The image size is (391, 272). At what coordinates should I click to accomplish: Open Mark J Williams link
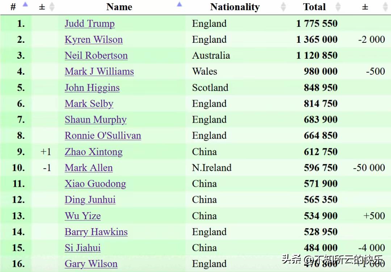tap(99, 71)
